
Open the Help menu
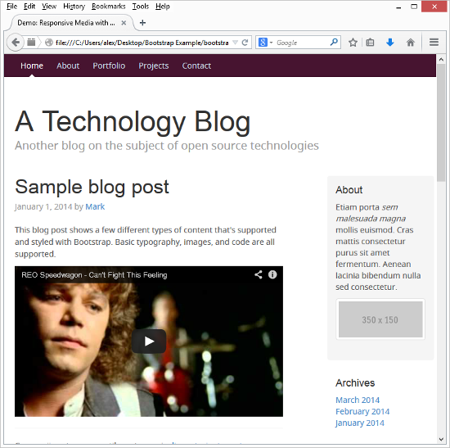point(163,6)
